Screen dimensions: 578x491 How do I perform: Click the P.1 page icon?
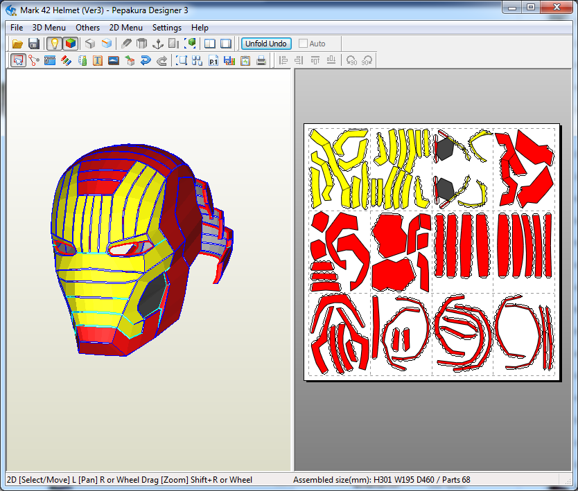[x=213, y=60]
